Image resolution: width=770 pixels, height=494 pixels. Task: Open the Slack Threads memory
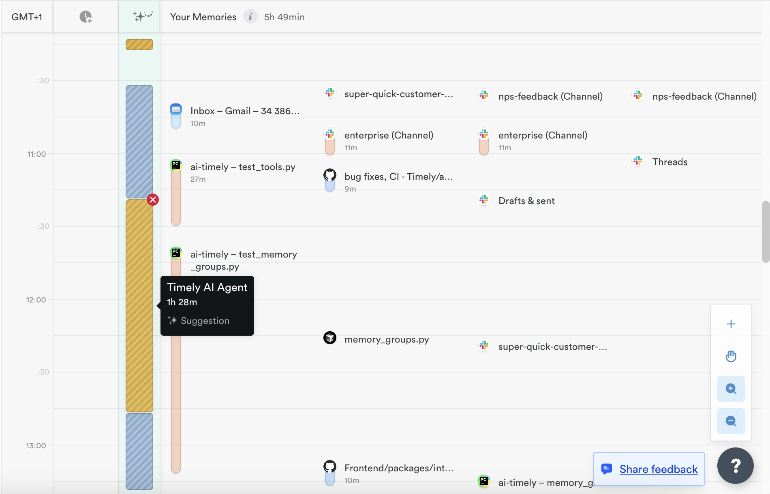pyautogui.click(x=669, y=162)
